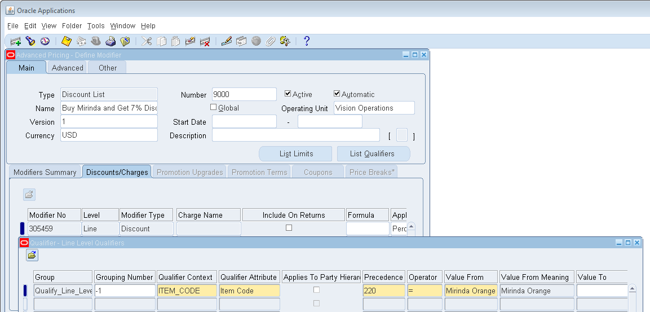The image size is (650, 312).
Task: Check Applies To Party Hierarchy in empty second row
Action: coord(316,304)
